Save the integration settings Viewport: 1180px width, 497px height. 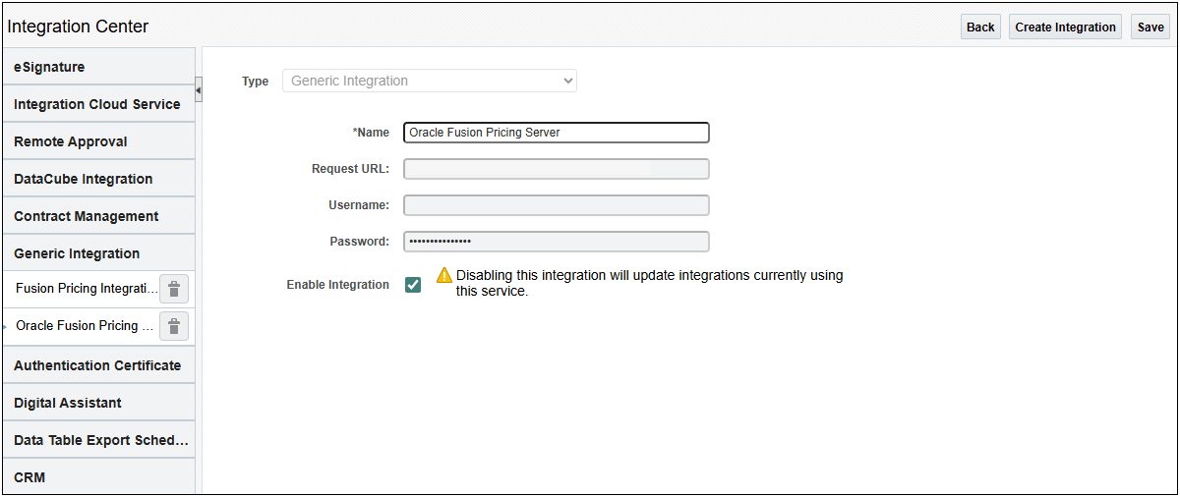point(1150,28)
